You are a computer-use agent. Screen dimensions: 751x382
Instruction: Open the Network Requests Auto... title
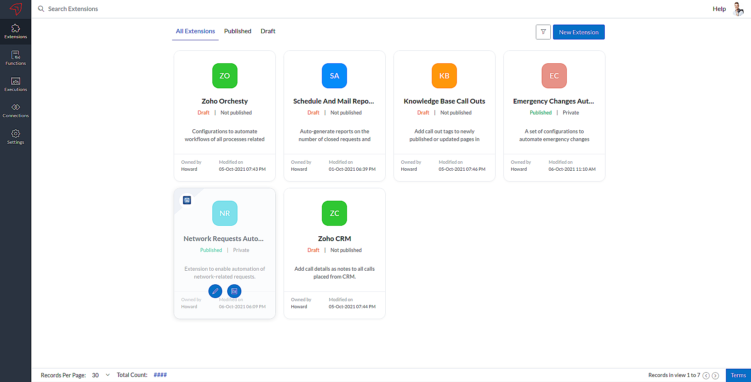(x=224, y=239)
